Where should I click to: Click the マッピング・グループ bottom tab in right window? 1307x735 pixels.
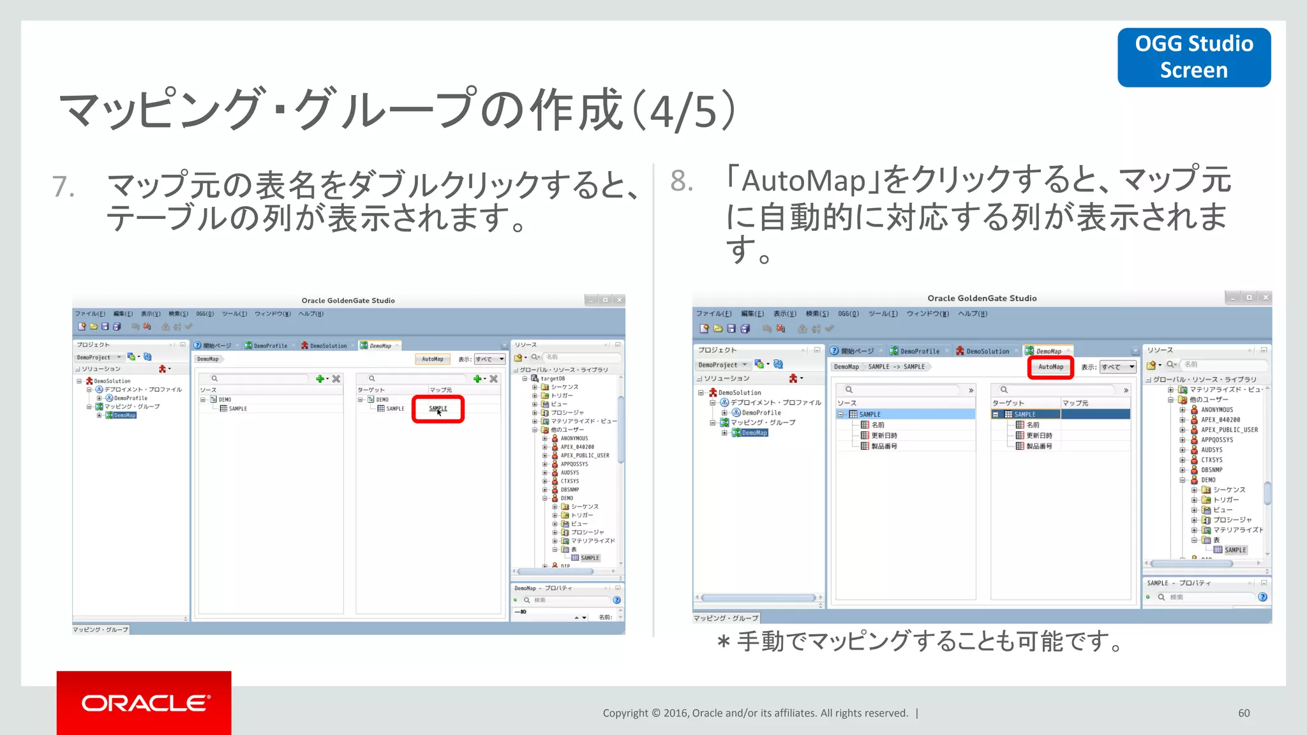coord(726,618)
